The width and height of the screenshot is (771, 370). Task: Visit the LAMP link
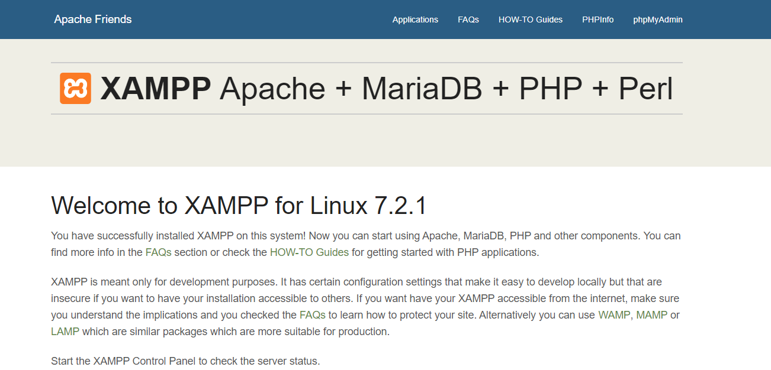pyautogui.click(x=65, y=332)
